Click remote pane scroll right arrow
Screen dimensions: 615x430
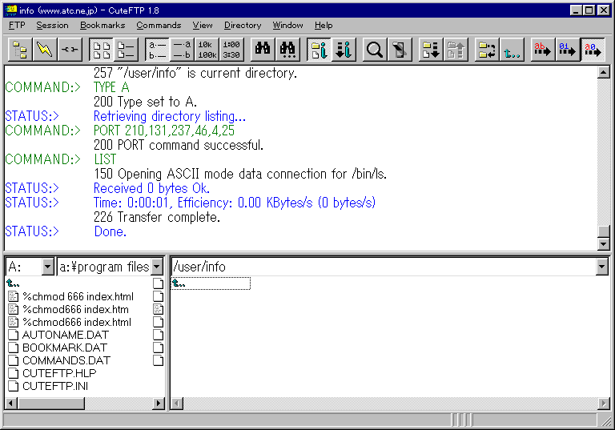click(603, 404)
